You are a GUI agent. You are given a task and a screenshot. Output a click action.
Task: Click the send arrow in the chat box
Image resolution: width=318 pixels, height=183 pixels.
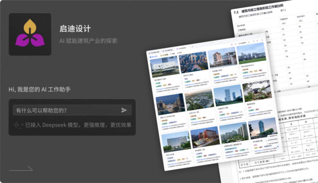[x=124, y=110]
